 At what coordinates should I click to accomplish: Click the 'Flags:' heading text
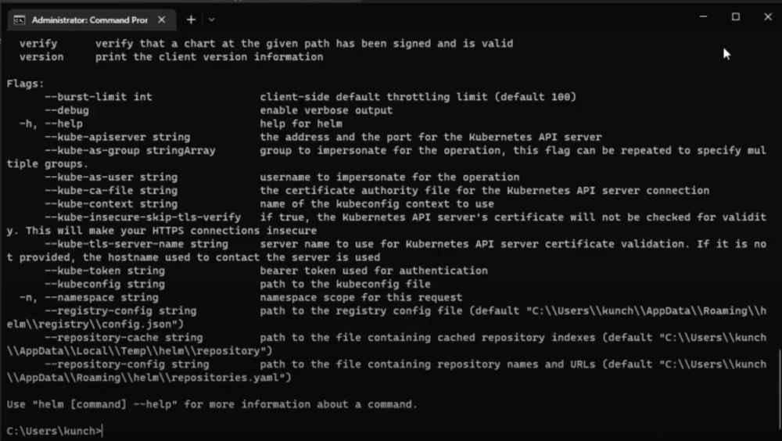26,84
